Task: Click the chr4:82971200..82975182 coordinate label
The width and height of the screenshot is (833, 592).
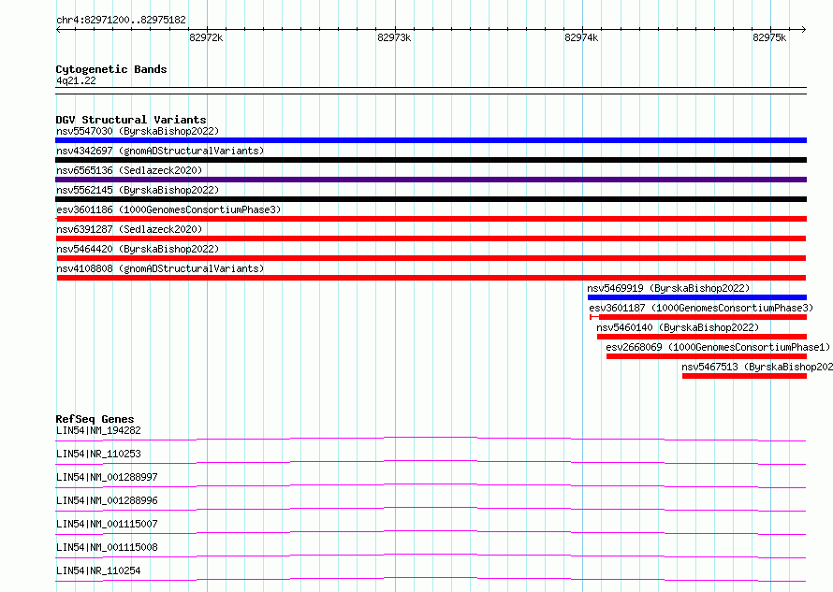Action: pyautogui.click(x=121, y=21)
